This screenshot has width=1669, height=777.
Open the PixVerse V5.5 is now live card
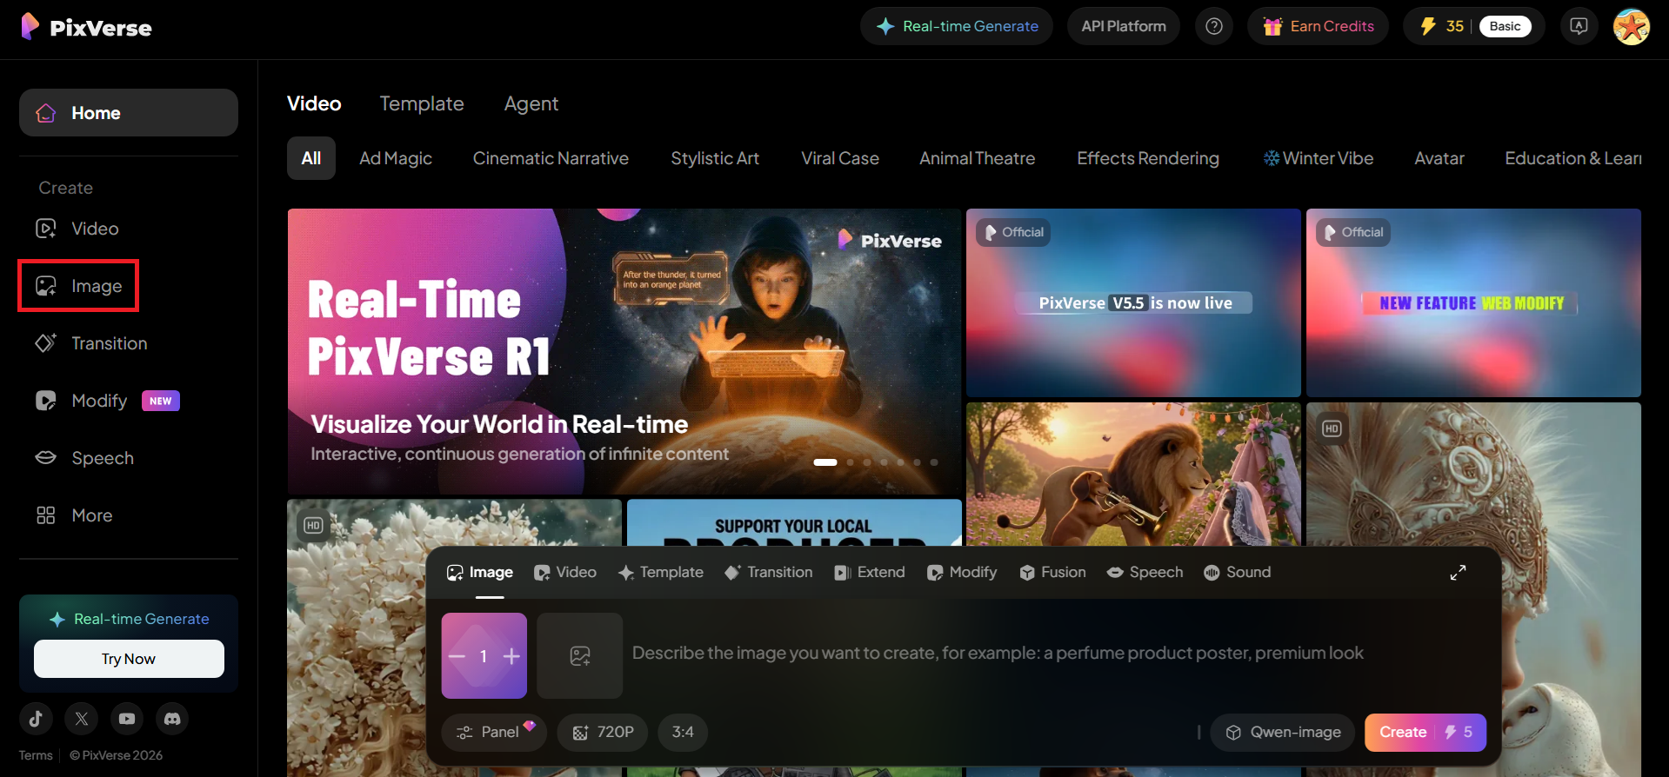pyautogui.click(x=1133, y=302)
